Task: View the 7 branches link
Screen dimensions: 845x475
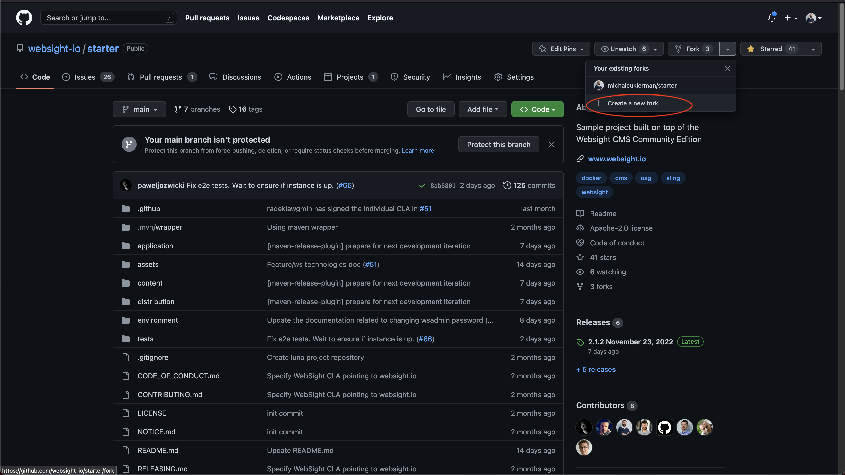Action: pyautogui.click(x=198, y=109)
